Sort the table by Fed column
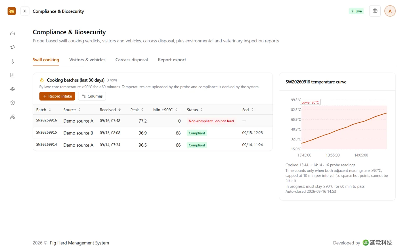The image size is (403, 252). click(x=248, y=110)
